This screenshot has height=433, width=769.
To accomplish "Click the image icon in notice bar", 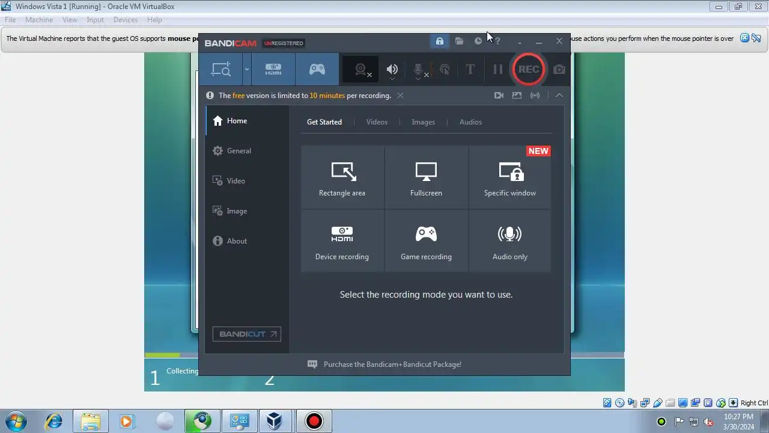I will 517,95.
